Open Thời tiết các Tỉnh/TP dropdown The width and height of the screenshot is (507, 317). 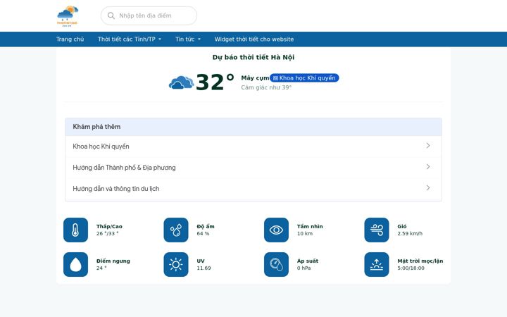pyautogui.click(x=130, y=39)
